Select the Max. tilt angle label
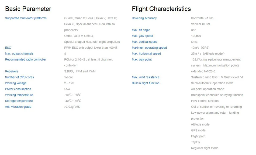The height and width of the screenshot is (155, 256). 141,30
